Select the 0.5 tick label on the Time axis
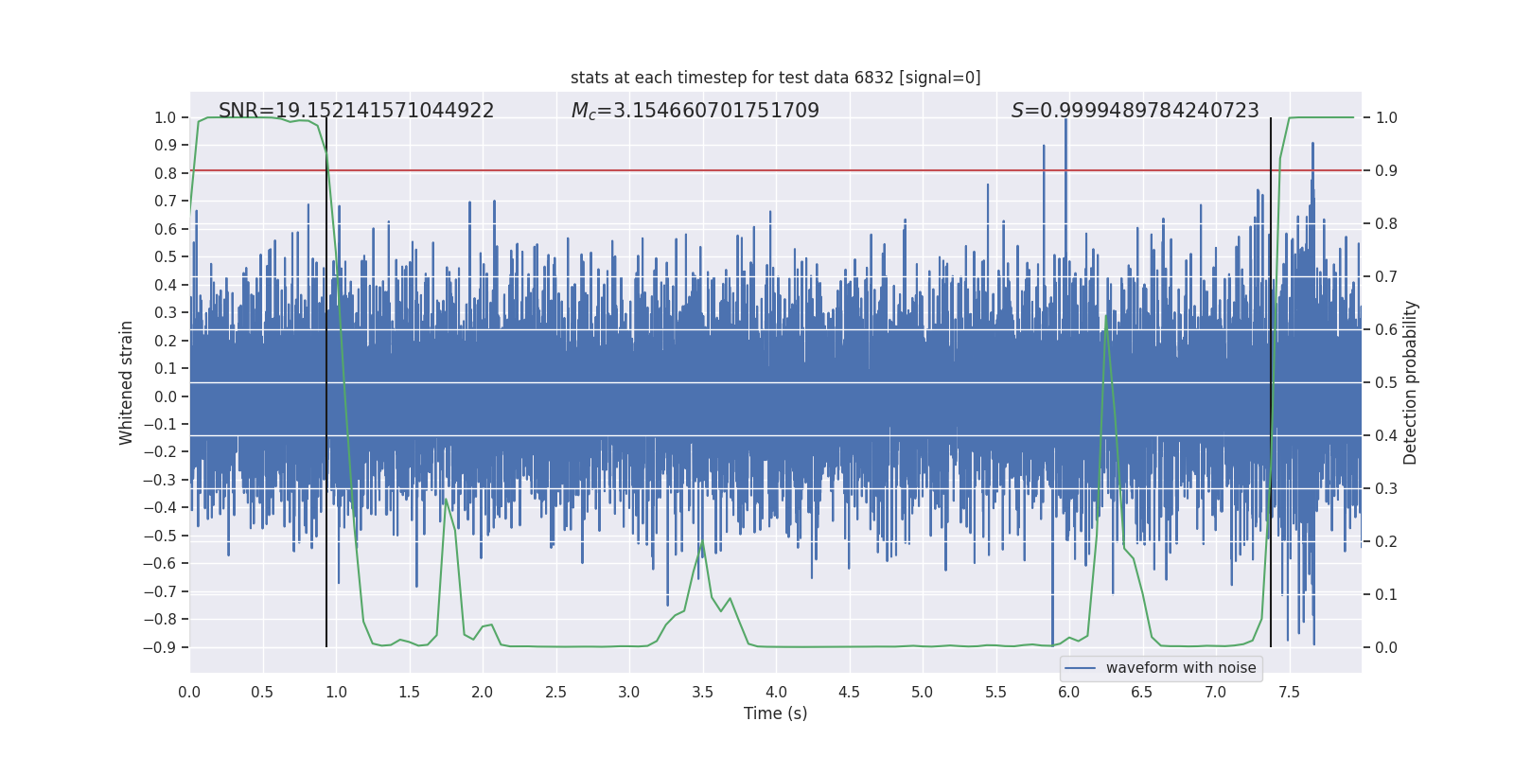The height and width of the screenshot is (757, 1514). pos(263,692)
